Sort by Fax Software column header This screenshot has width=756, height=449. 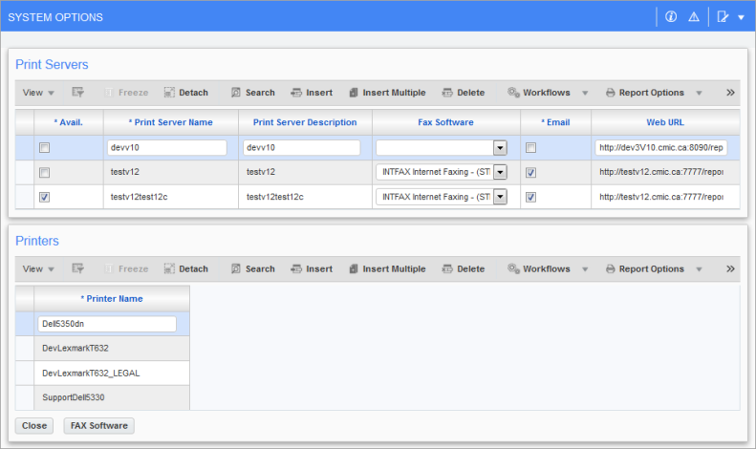[446, 122]
